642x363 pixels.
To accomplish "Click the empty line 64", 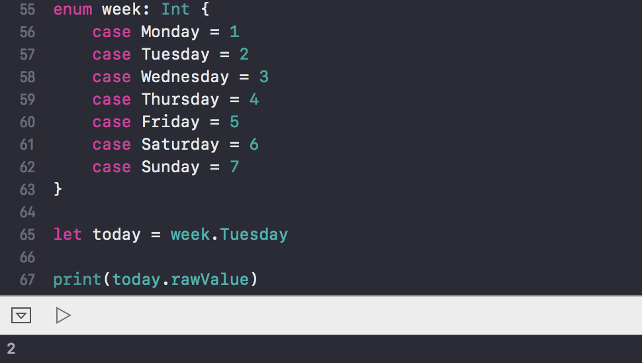I will pos(328,212).
